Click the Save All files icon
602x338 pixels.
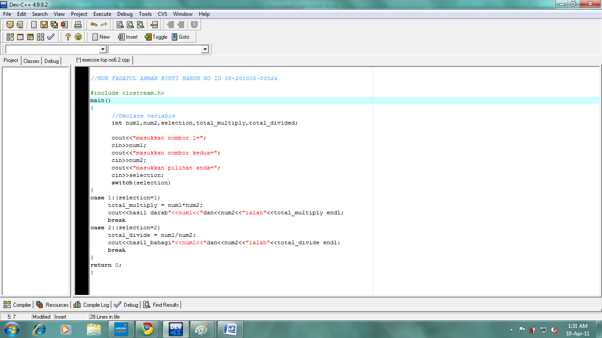pyautogui.click(x=54, y=25)
